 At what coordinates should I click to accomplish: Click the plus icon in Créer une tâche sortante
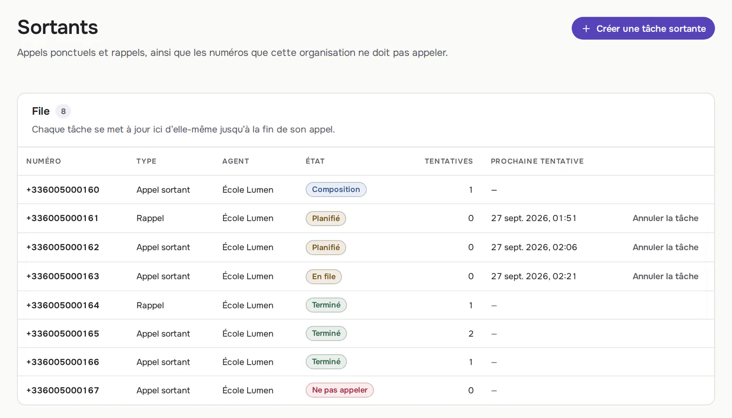coord(586,29)
